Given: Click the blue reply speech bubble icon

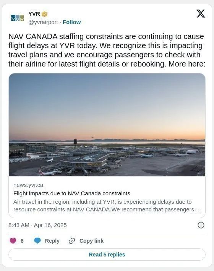Looking at the screenshot, I should click(x=37, y=241).
